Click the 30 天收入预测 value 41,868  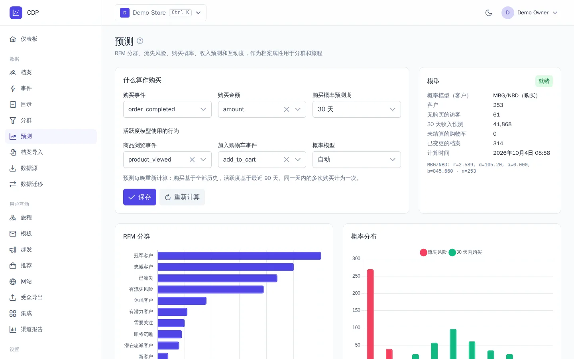[x=502, y=124]
